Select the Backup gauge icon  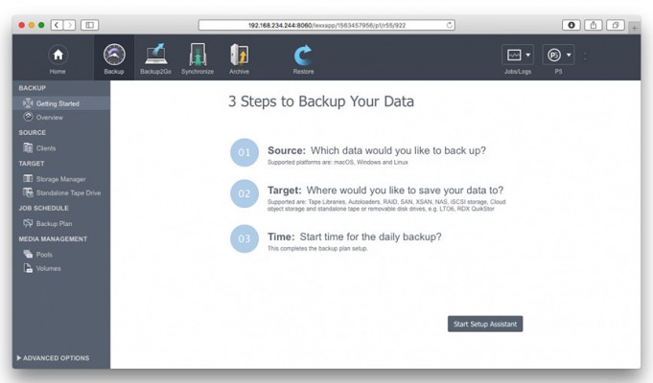pyautogui.click(x=114, y=55)
